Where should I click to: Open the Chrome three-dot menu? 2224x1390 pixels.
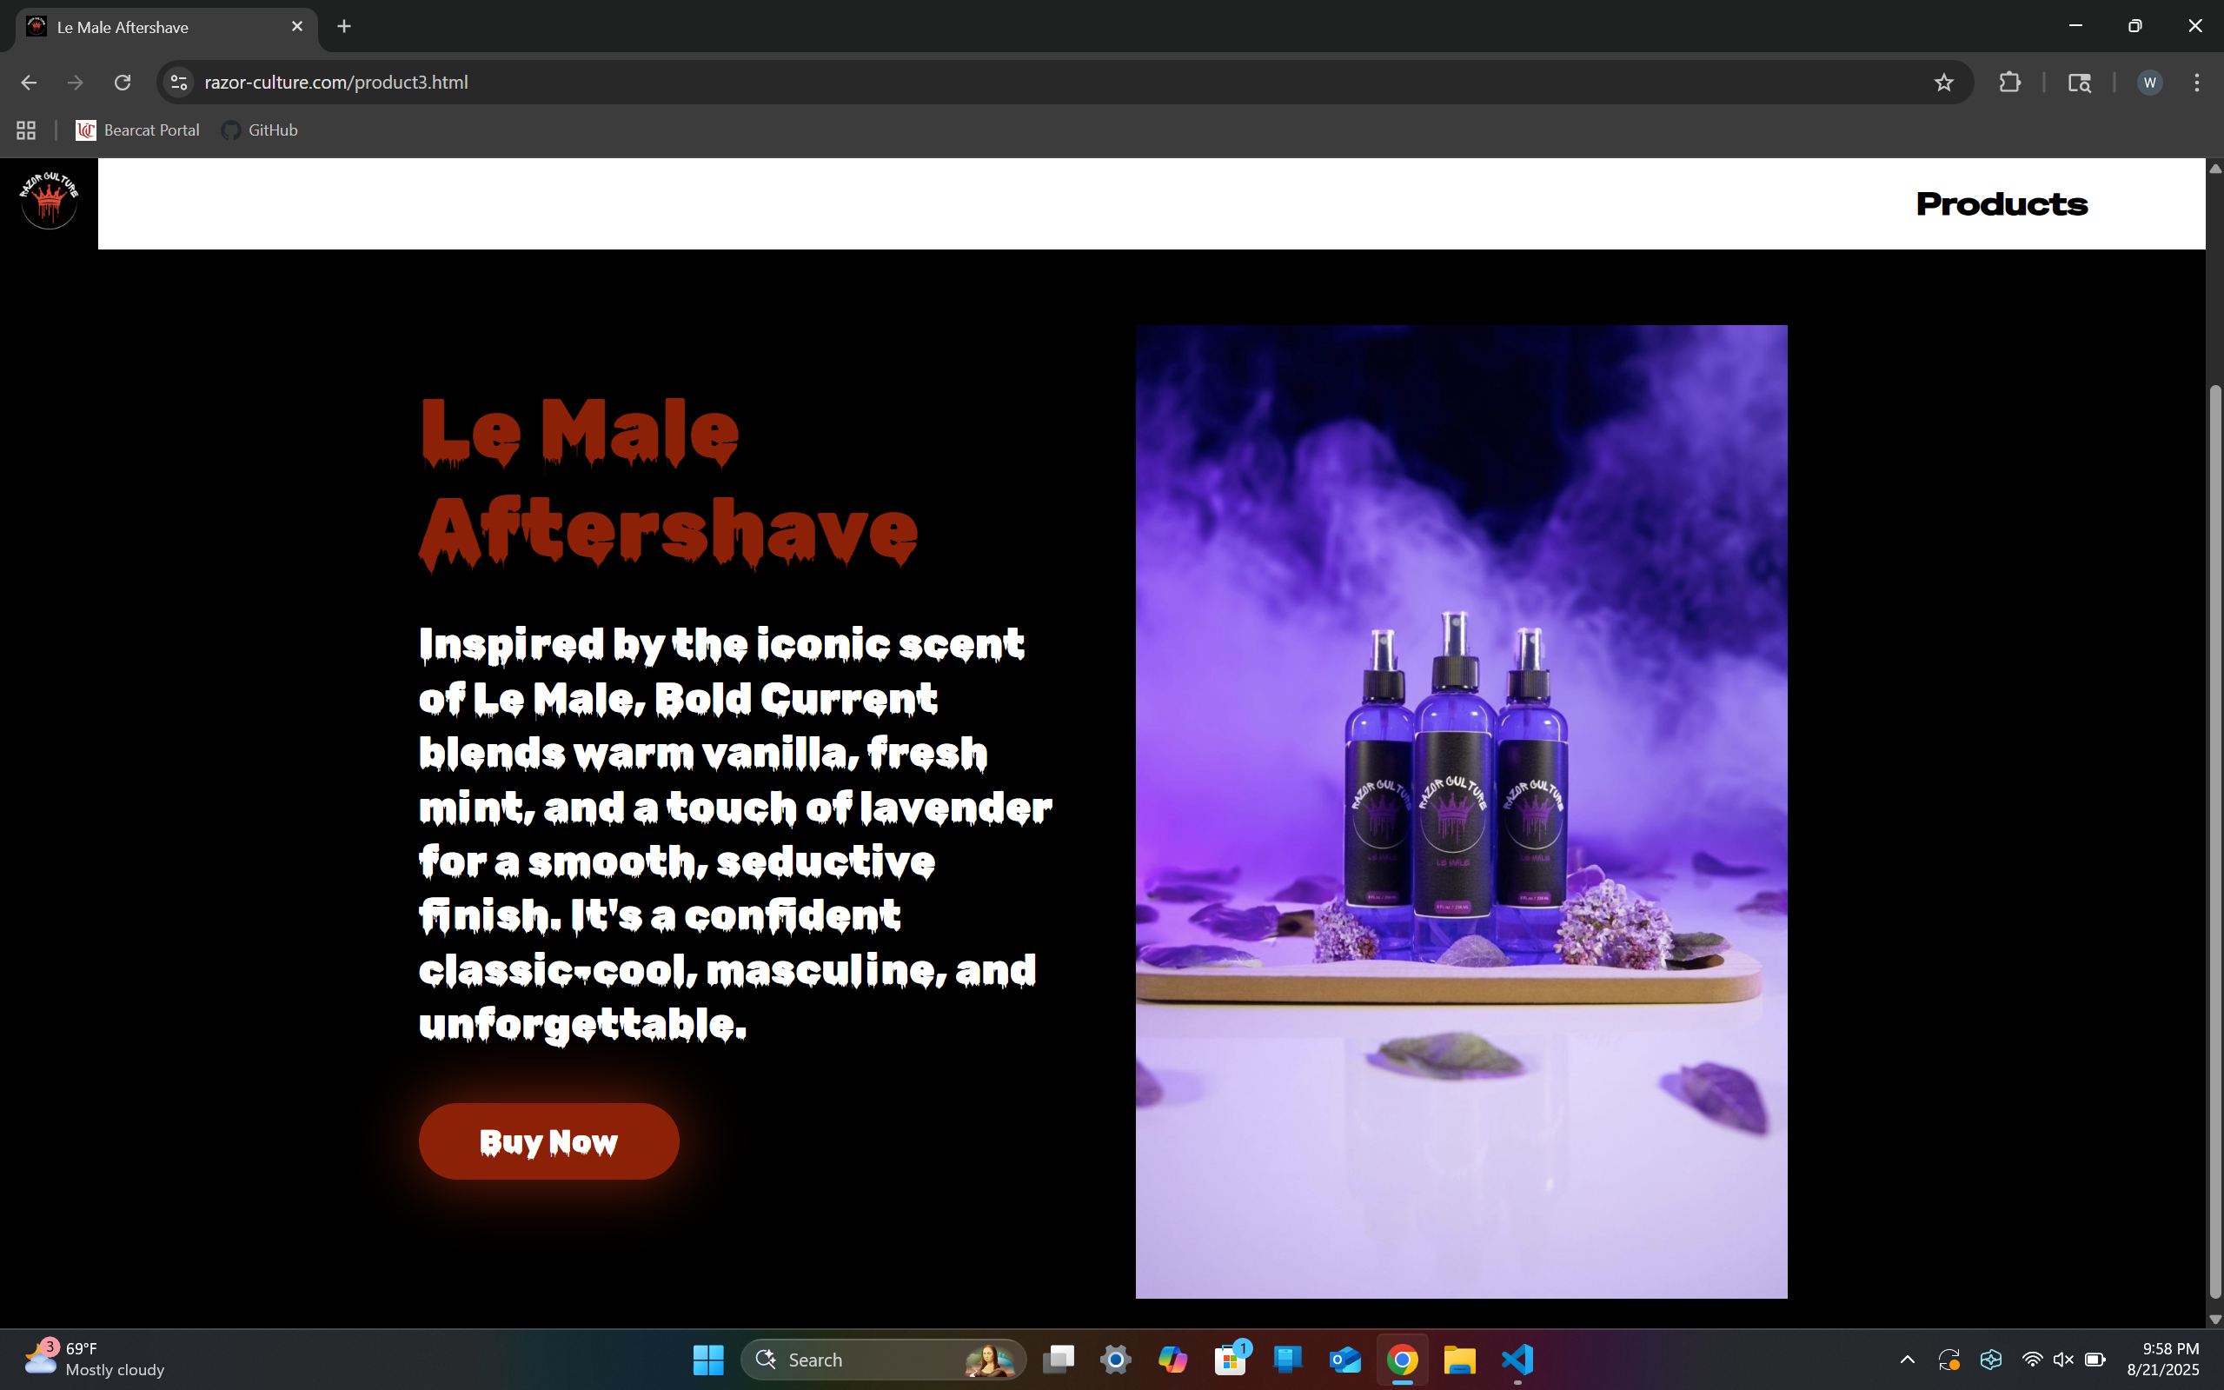pyautogui.click(x=2196, y=83)
